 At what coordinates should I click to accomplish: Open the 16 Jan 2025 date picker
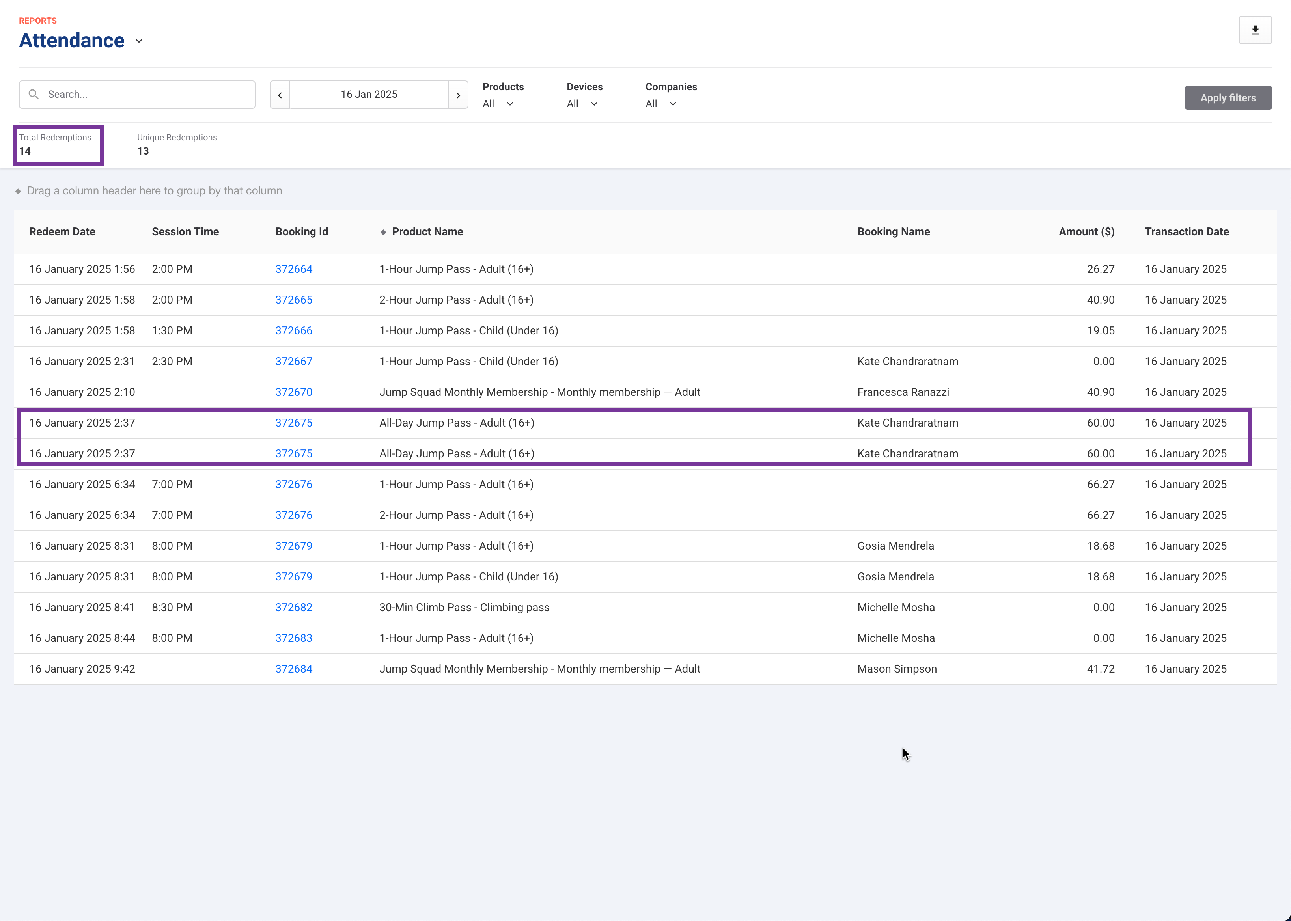point(369,95)
